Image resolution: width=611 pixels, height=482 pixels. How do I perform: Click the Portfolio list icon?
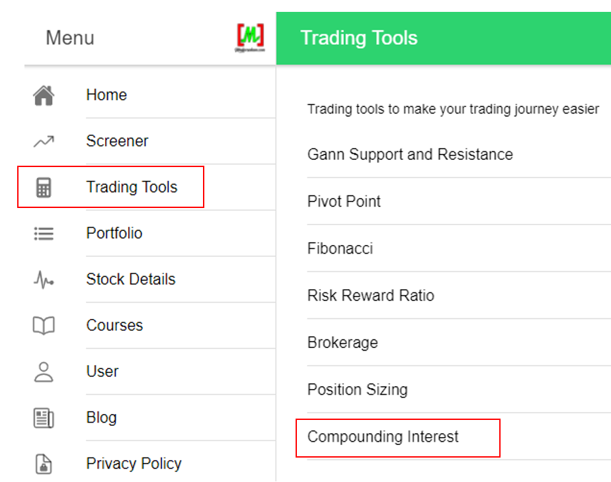click(44, 234)
